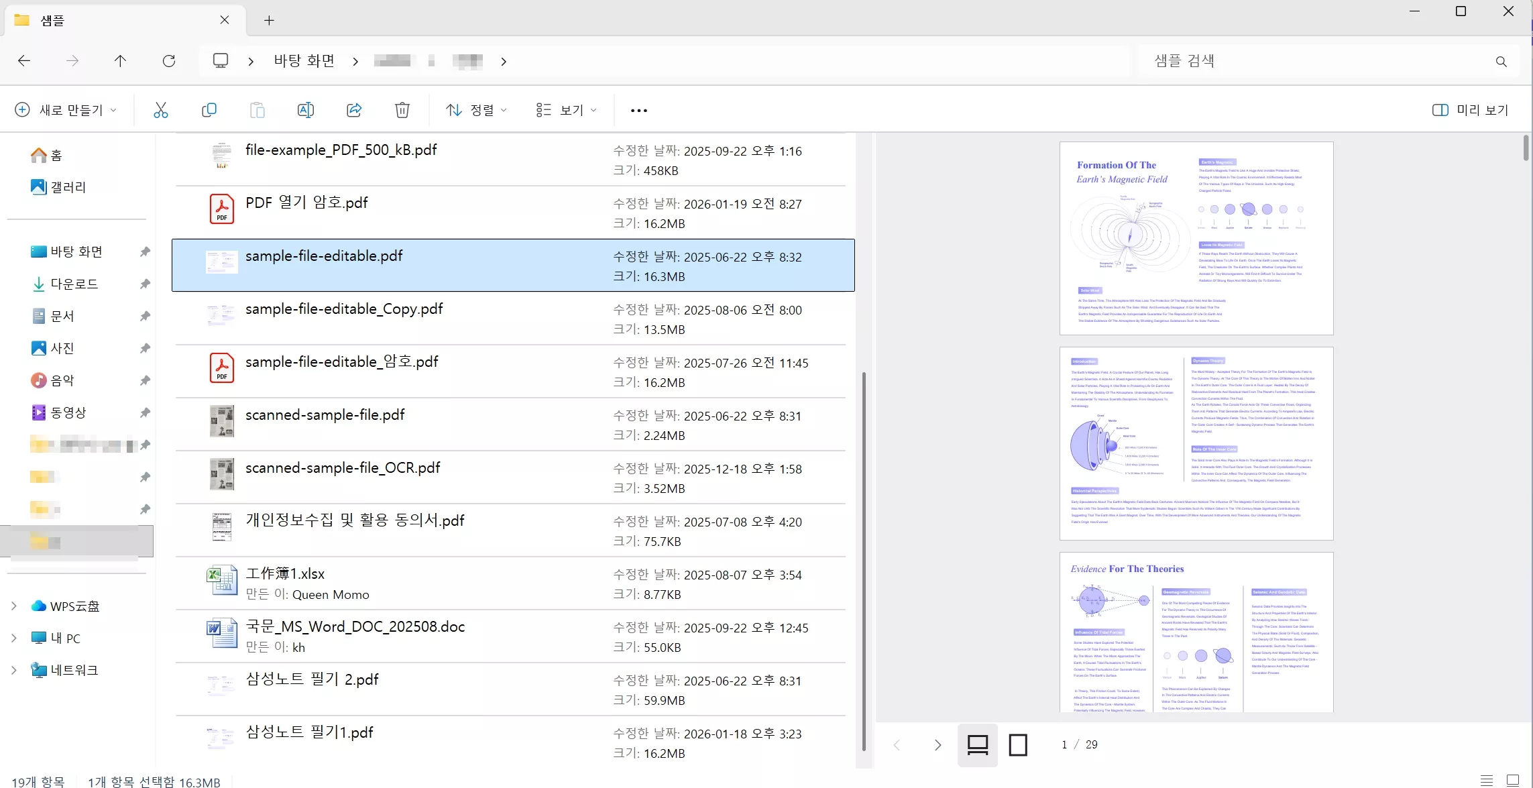
Task: Select scanned-sample-file_OCR.pdf in file list
Action: [x=342, y=468]
